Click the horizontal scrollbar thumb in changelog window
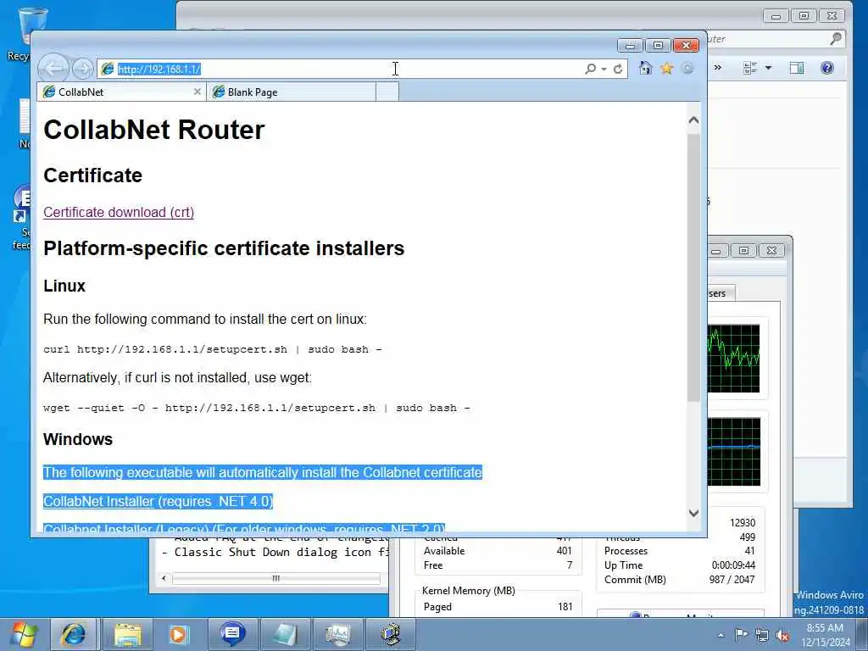 [276, 578]
